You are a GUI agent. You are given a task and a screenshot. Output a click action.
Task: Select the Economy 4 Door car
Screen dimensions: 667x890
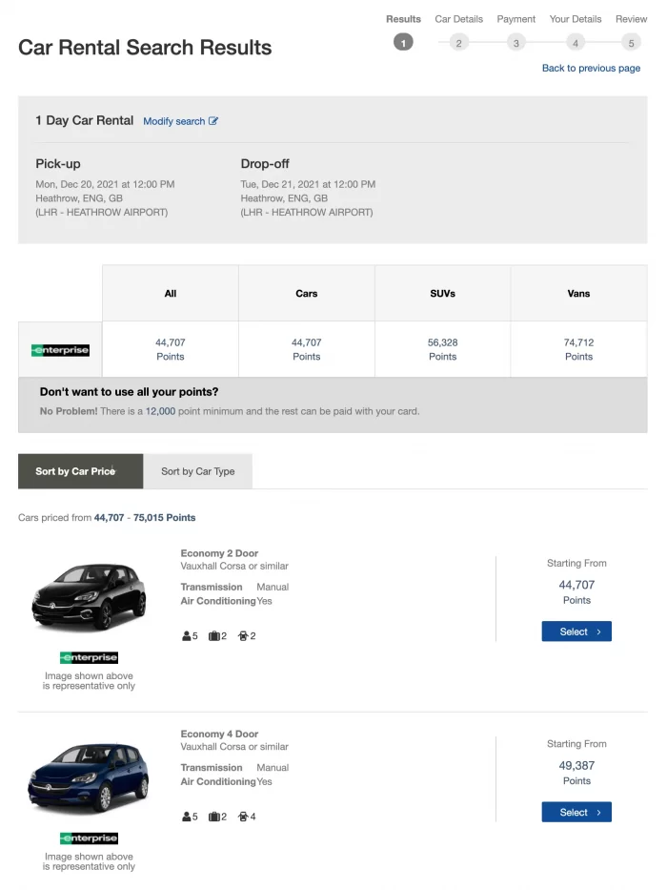tap(576, 812)
